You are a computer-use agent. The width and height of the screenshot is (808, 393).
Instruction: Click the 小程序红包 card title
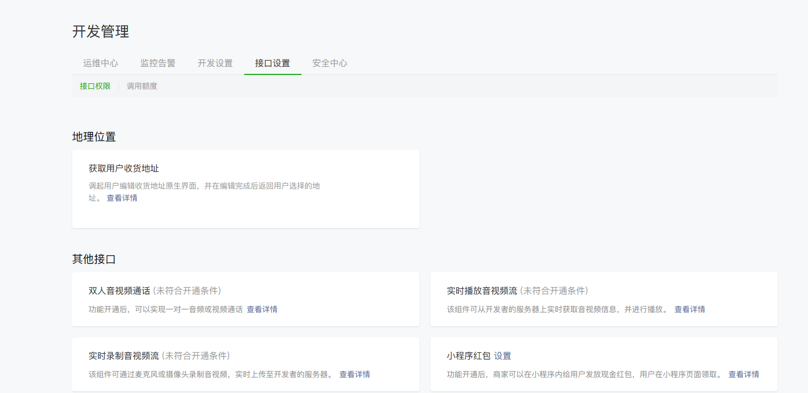click(x=469, y=356)
